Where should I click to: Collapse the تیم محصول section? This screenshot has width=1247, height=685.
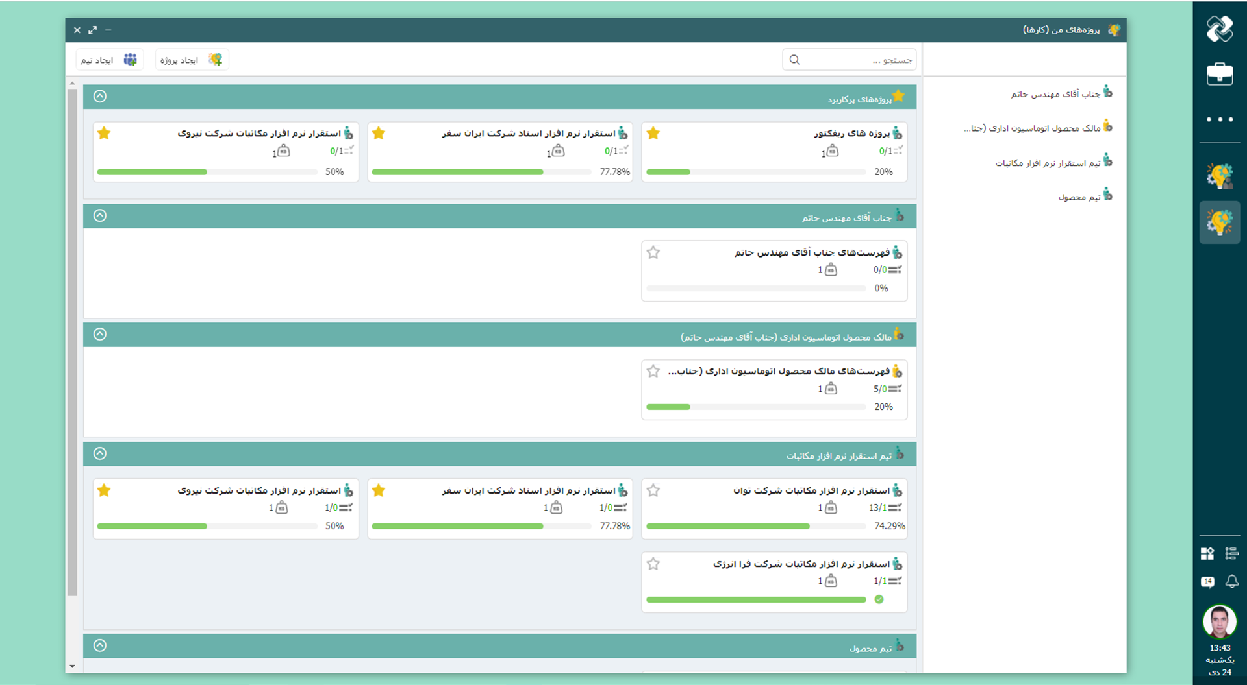100,645
